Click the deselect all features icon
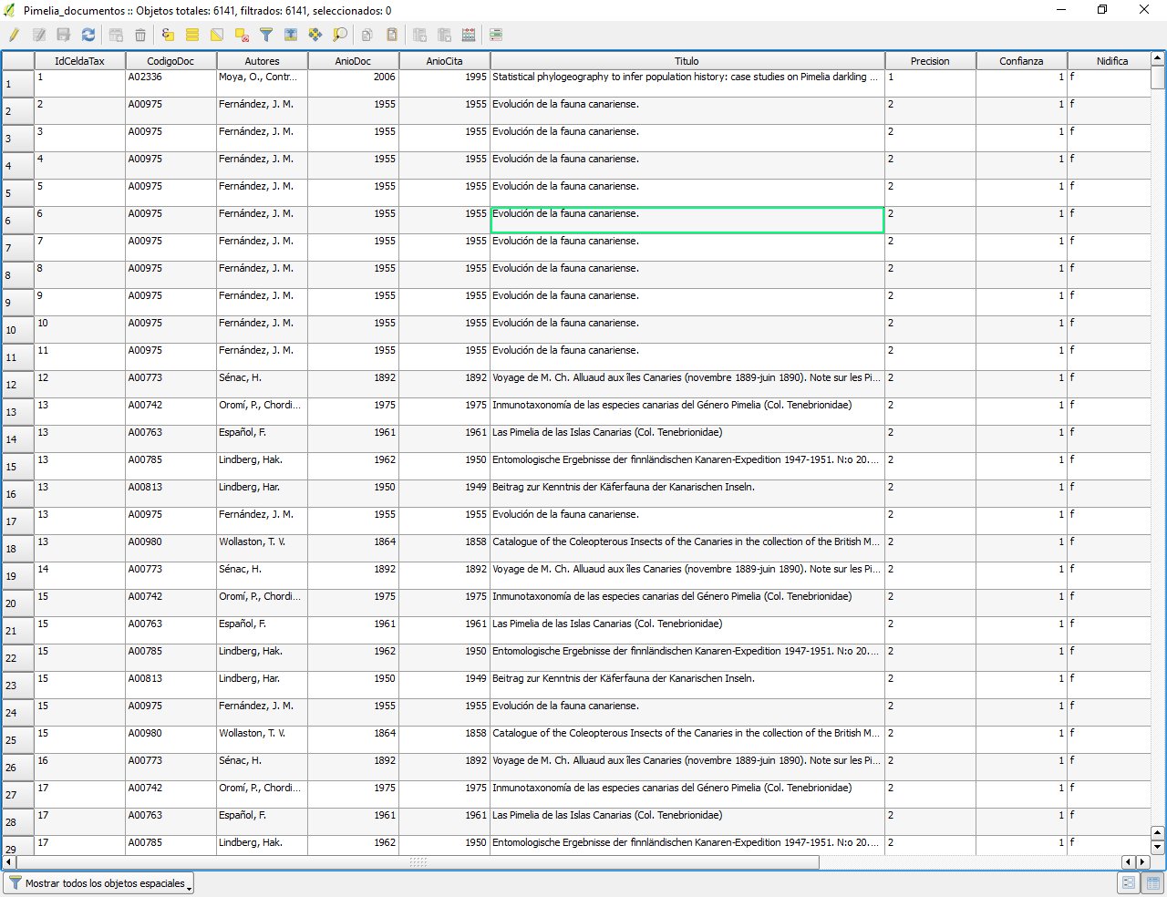Screen dimensions: 1167x897 point(242,35)
